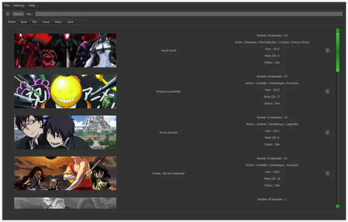Open the Settings menu
This screenshot has width=348, height=222.
pyautogui.click(x=19, y=5)
